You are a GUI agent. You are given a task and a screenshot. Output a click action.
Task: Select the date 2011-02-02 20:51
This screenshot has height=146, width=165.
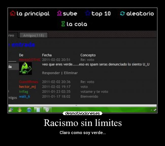click(x=56, y=60)
